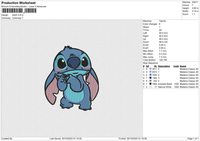Click the Natural White description text
Screen dimensions: 200x141
[165, 87]
